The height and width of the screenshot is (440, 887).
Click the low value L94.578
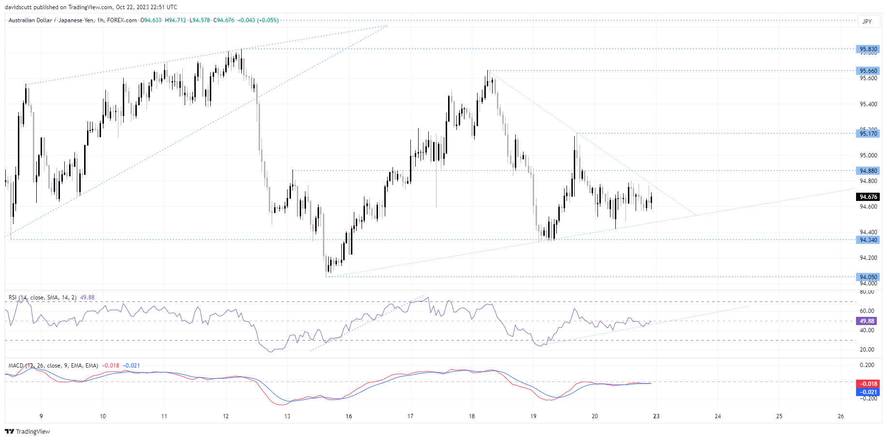200,20
